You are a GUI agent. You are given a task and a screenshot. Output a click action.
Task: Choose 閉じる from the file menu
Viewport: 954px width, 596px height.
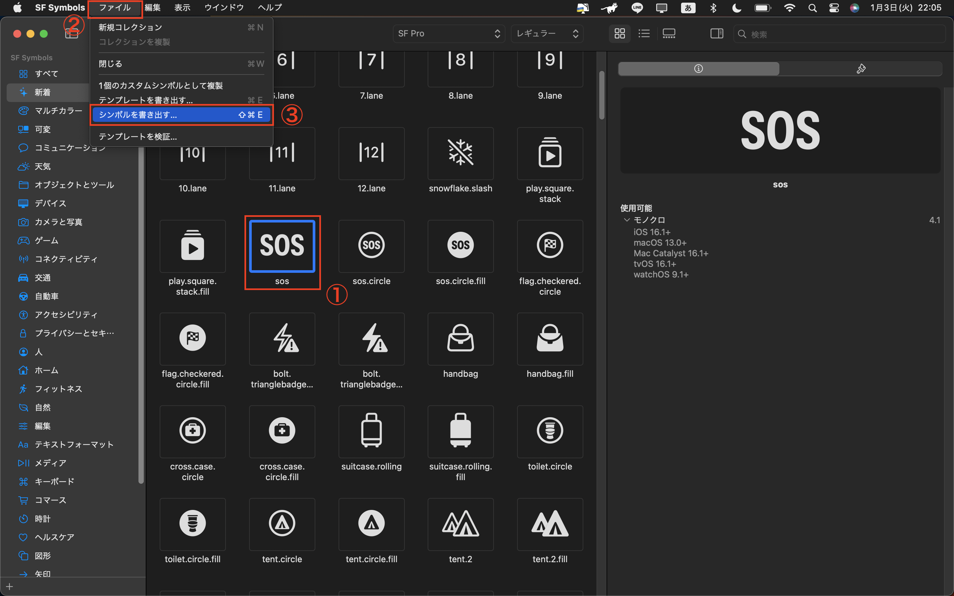point(181,64)
